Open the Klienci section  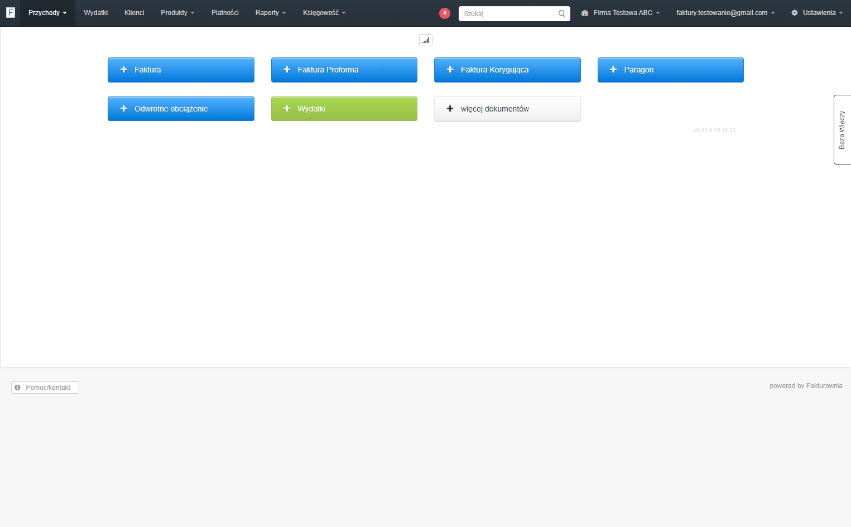[134, 13]
